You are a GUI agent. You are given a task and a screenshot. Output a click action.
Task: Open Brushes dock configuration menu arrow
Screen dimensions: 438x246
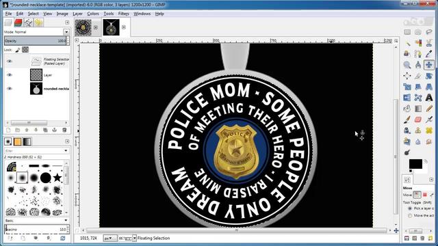point(67,141)
